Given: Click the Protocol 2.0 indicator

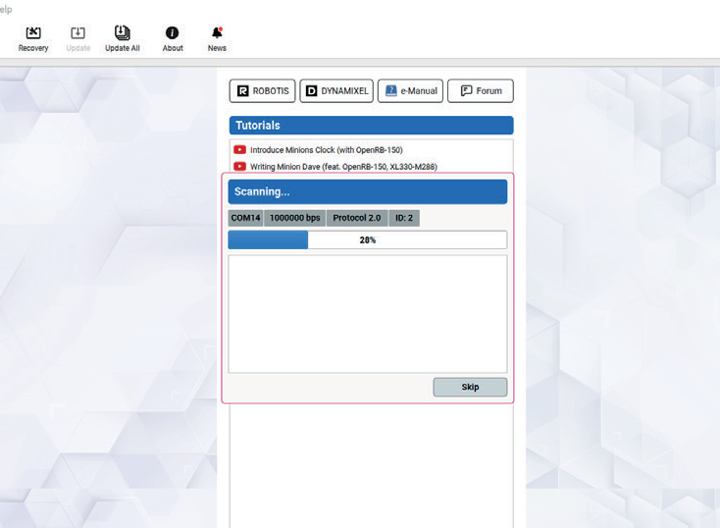Looking at the screenshot, I should (x=356, y=218).
